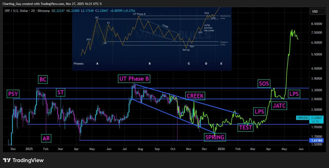Click the SPRING annotation label
The width and height of the screenshot is (329, 168).
215,137
